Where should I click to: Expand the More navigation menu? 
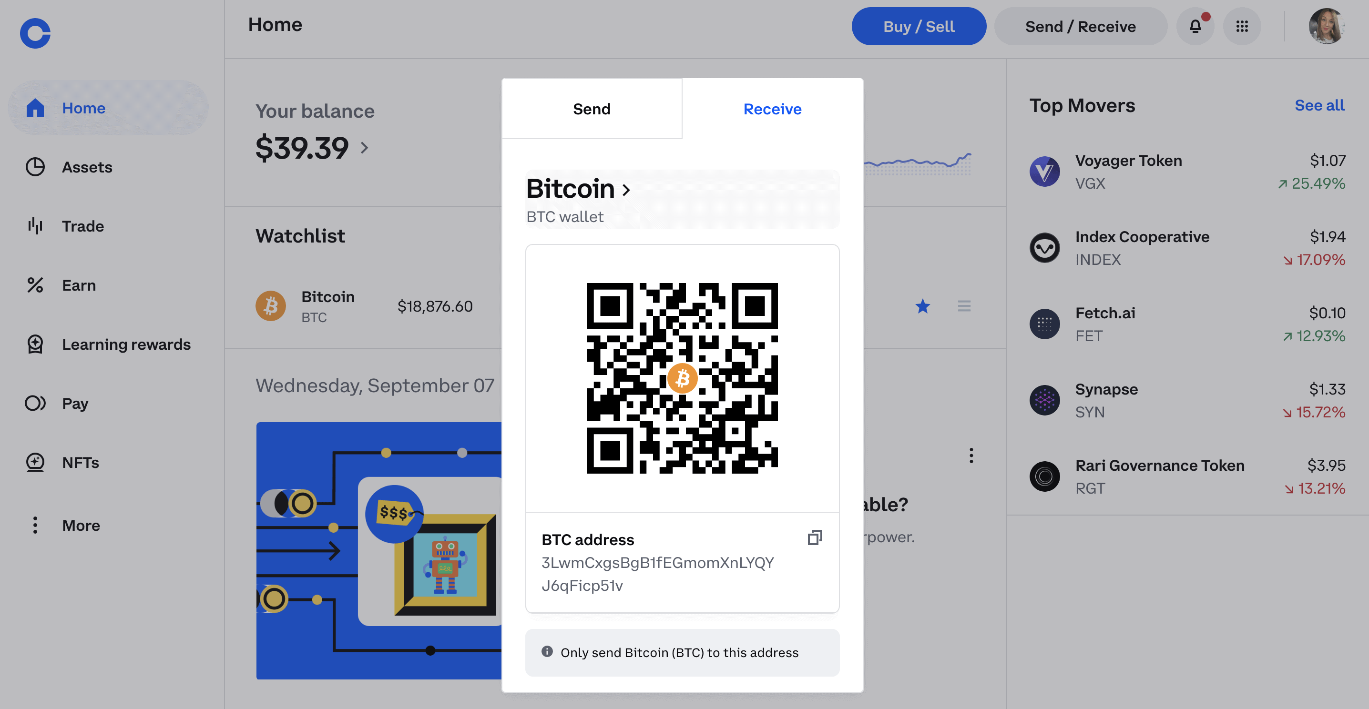81,525
